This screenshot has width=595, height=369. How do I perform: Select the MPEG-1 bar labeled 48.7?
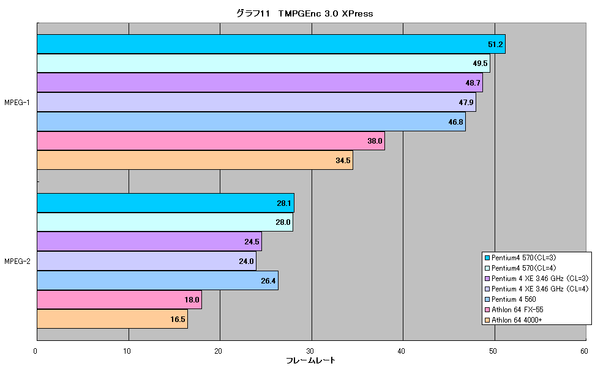(260, 82)
